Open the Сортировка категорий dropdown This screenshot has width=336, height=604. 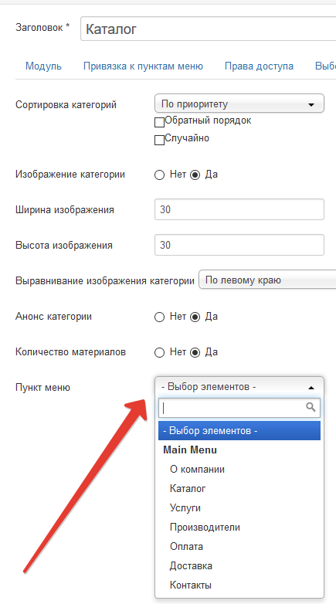click(x=239, y=104)
